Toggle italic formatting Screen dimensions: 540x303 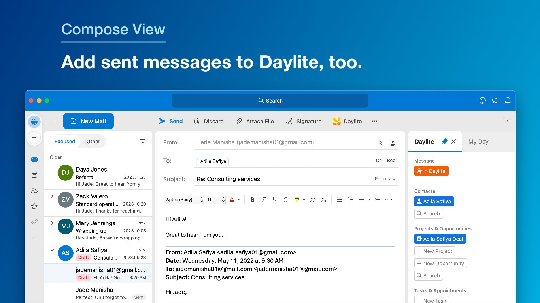263,200
